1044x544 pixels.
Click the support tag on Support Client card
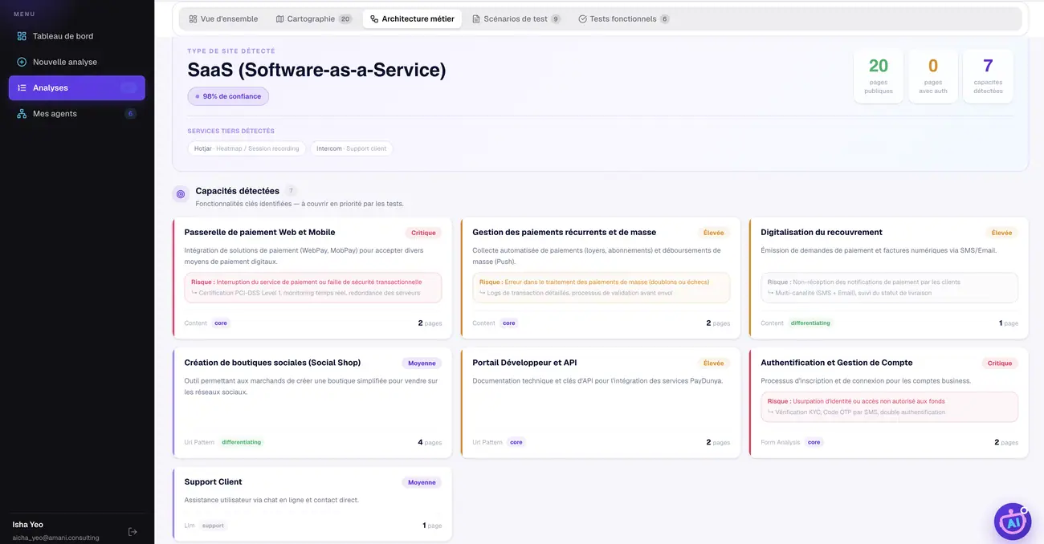pyautogui.click(x=213, y=526)
